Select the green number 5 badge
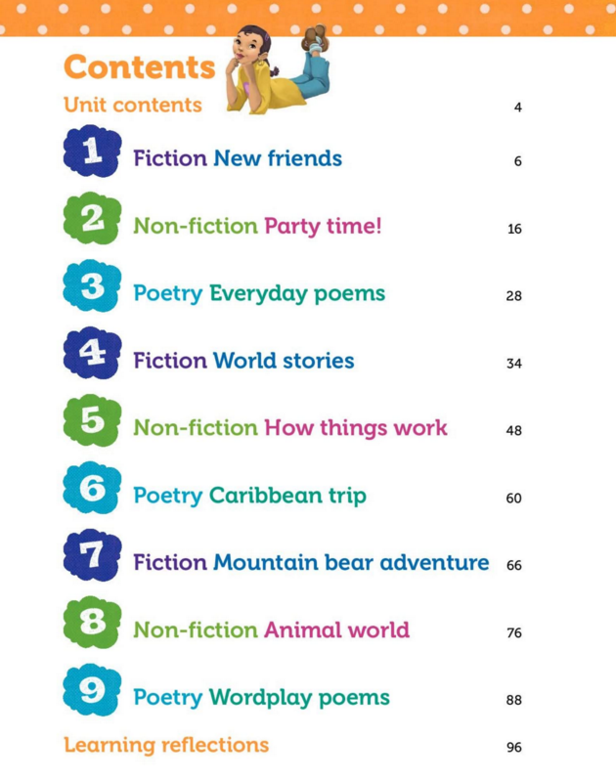 pyautogui.click(x=93, y=420)
